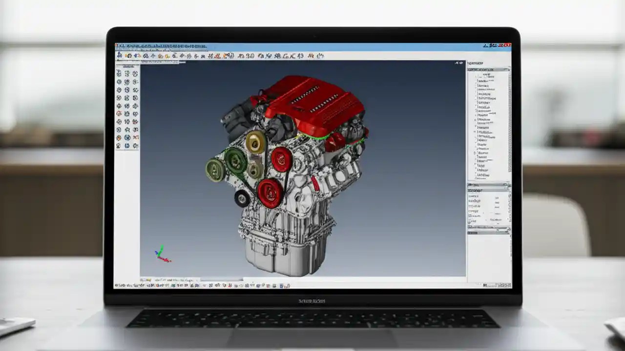Pick the first view orientation icon in the left palette

click(x=119, y=74)
